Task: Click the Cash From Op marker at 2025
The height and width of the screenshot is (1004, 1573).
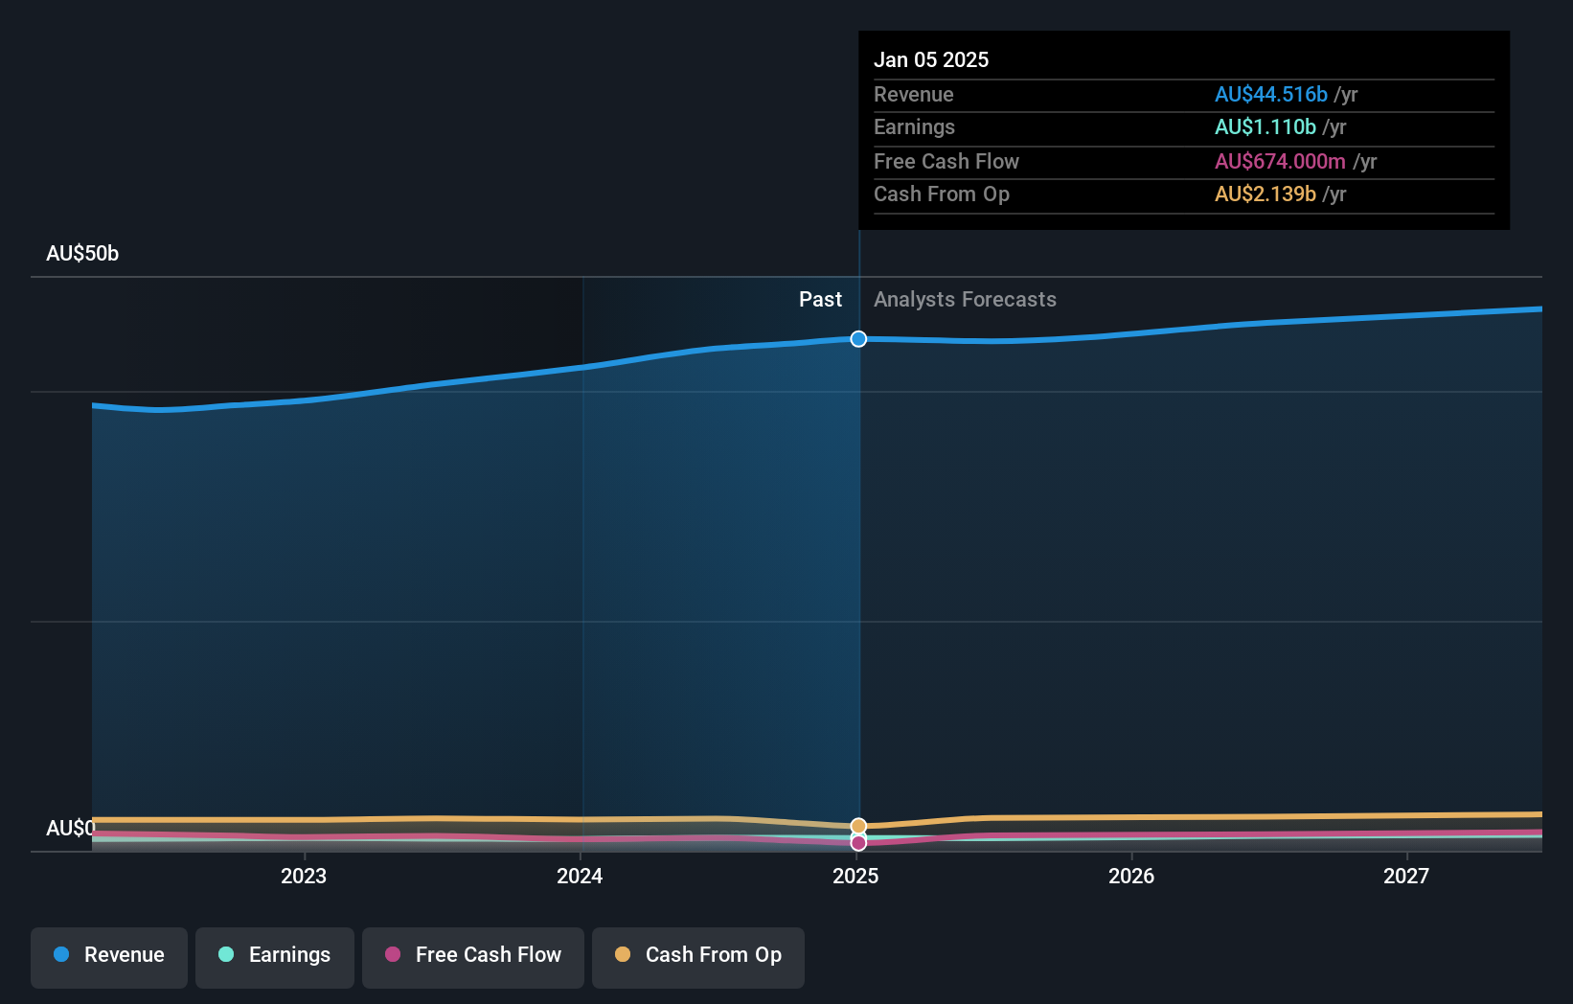Action: 858,826
